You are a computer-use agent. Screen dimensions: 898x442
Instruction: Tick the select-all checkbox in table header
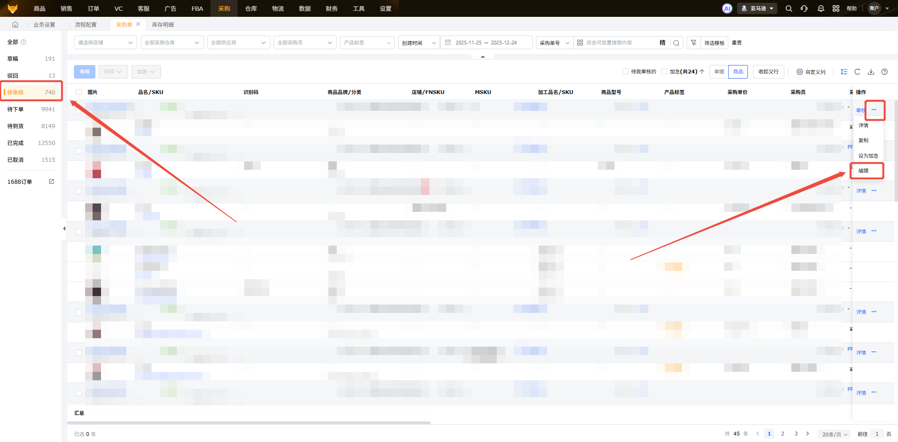click(x=79, y=92)
